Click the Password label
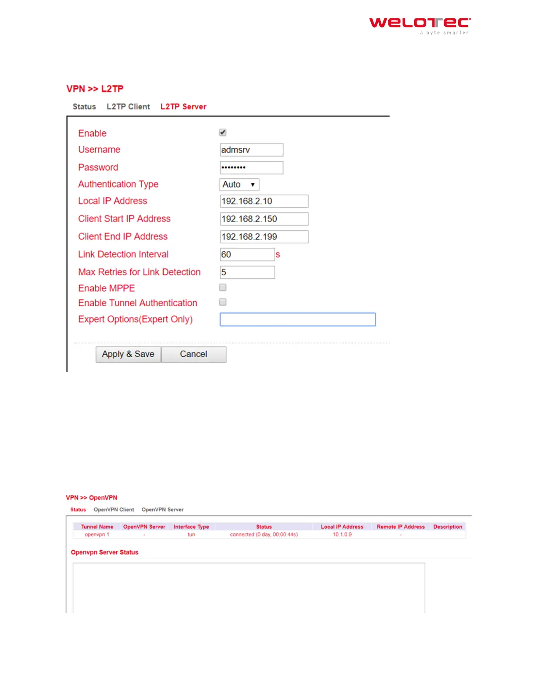This screenshot has width=534, height=691. [x=98, y=168]
